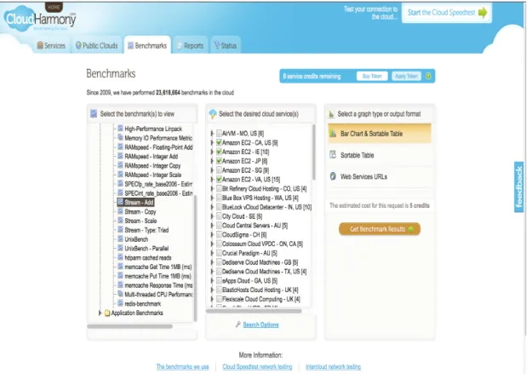Click the SPECfp_rate_base2006 benchmark icon
532x374 pixels.
120,183
